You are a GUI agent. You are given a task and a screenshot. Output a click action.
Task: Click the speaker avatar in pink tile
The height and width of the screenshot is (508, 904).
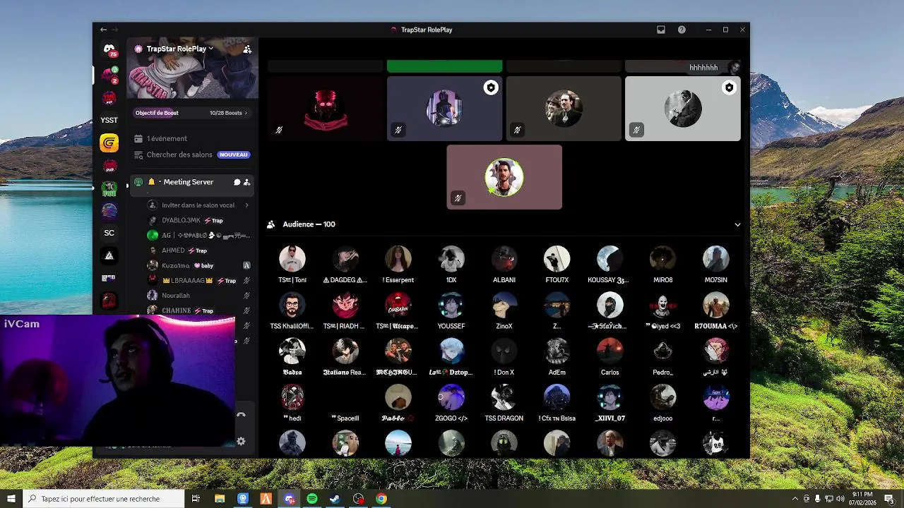[504, 177]
